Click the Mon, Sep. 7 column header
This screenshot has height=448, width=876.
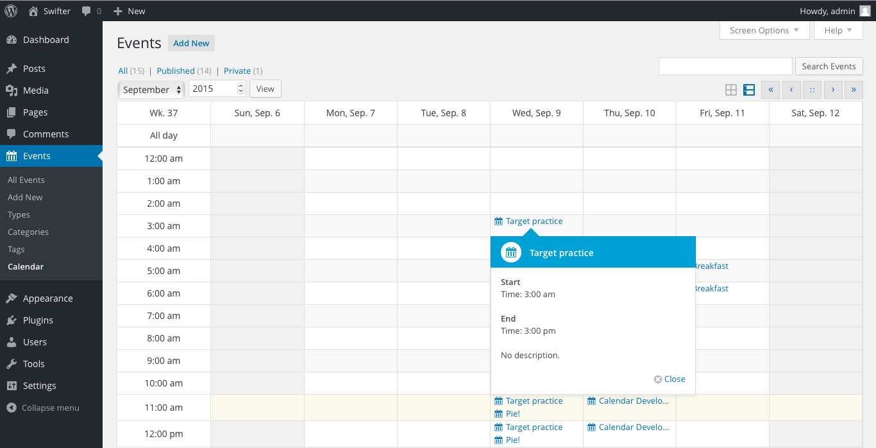pos(351,113)
